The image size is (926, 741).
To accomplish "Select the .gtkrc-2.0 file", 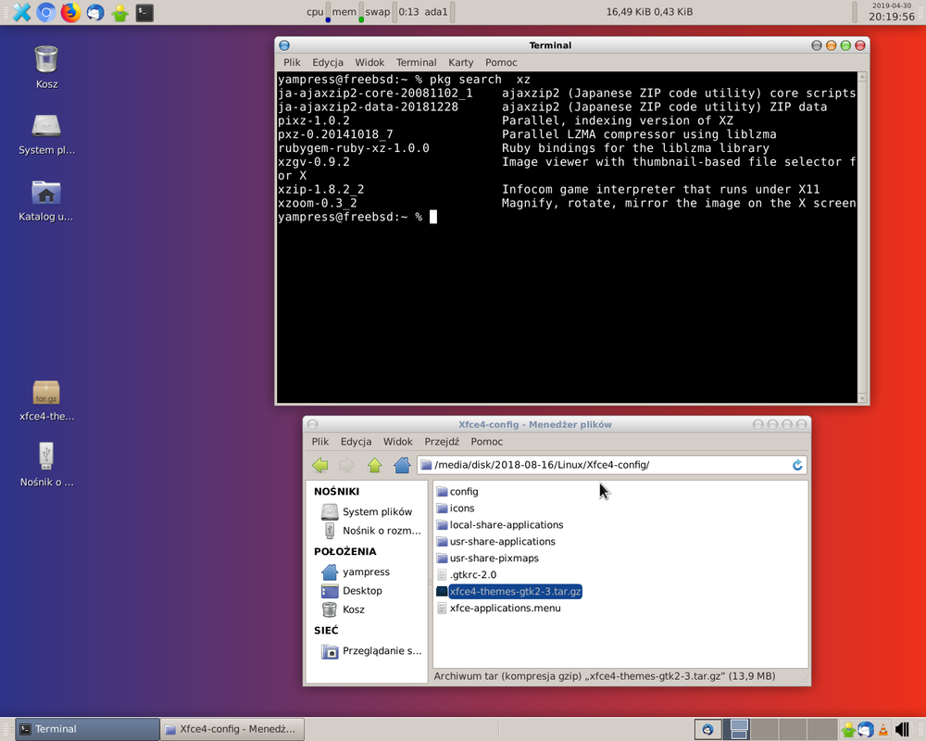I will [467, 574].
